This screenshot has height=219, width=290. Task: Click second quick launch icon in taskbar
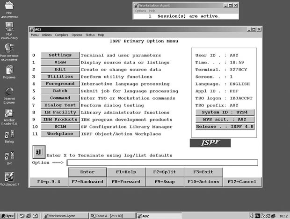29,216
